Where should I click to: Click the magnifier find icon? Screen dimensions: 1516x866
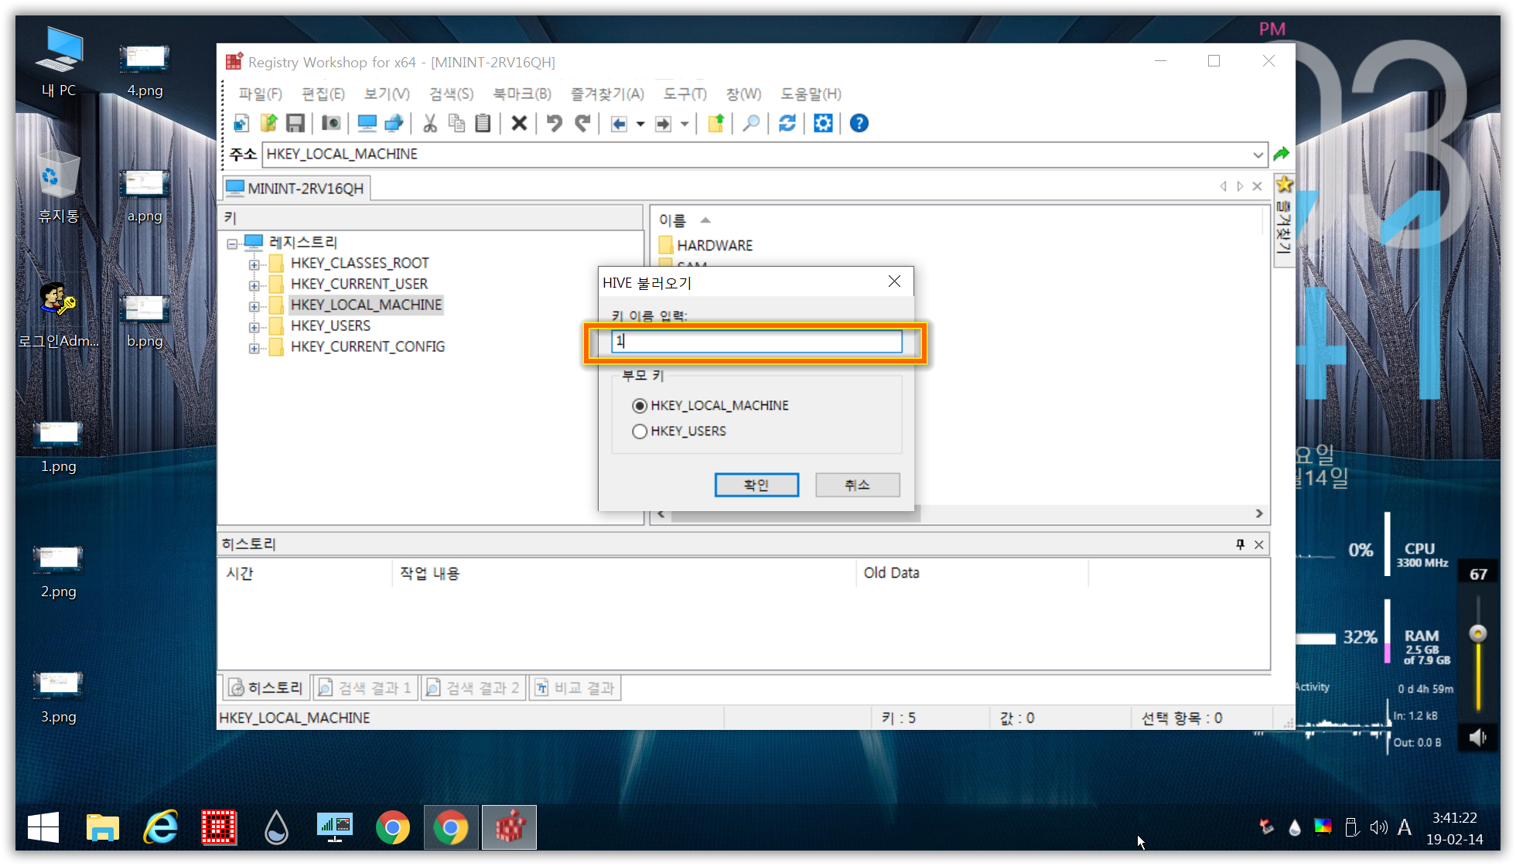pos(751,124)
